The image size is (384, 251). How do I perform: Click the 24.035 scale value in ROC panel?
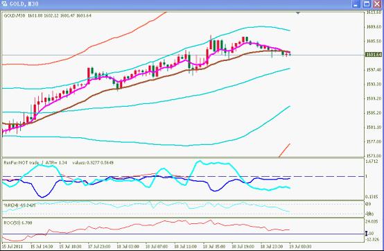point(373,222)
